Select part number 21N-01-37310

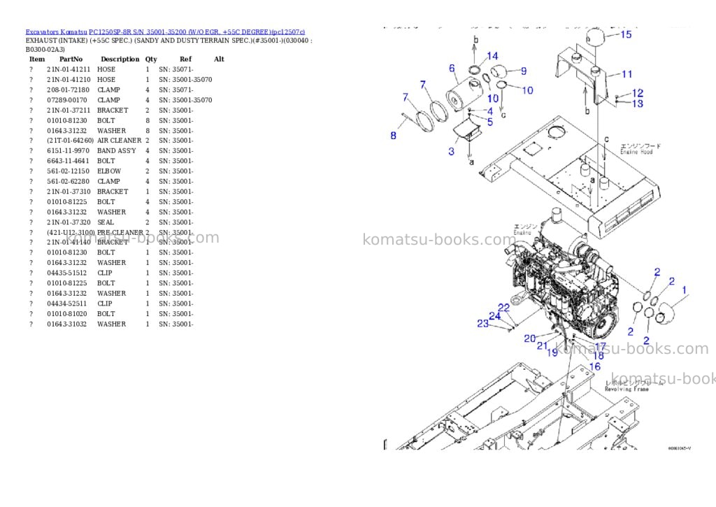(x=69, y=192)
